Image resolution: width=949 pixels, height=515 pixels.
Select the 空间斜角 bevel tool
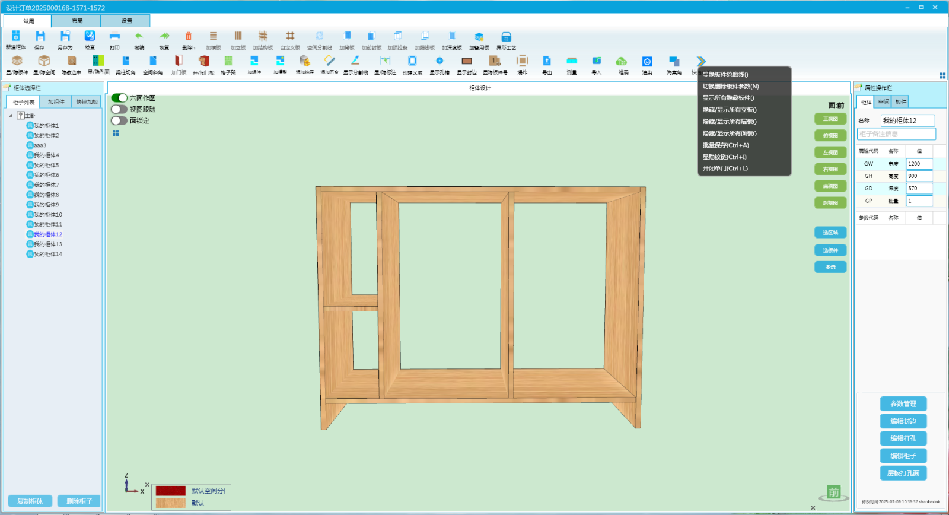coord(153,61)
